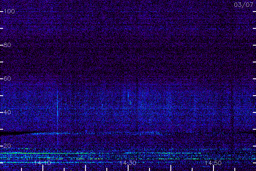Click the 40 frequency axis label
Viewport: 256px width, 171px height.
coord(7,112)
